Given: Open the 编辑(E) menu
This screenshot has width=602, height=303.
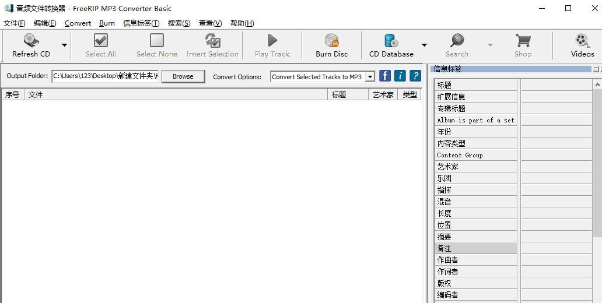Looking at the screenshot, I should click(45, 23).
